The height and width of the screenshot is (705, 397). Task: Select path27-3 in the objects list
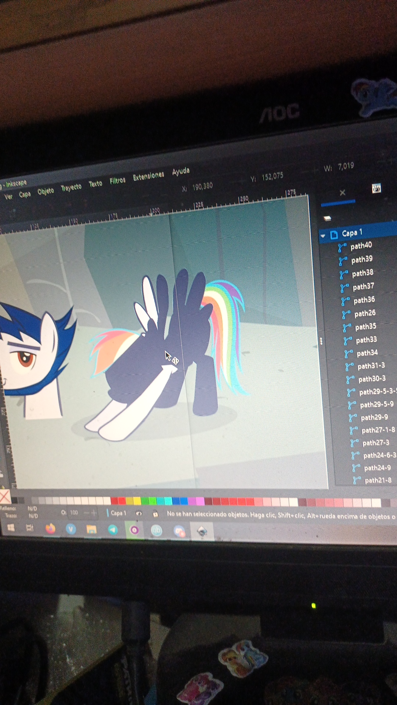click(x=376, y=443)
